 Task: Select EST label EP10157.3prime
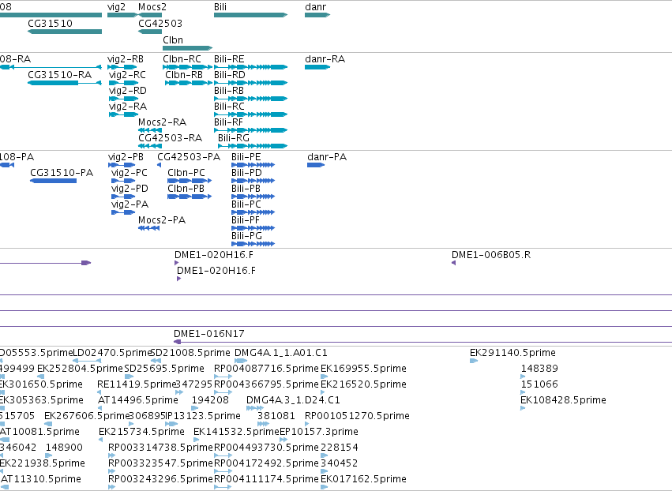click(319, 433)
